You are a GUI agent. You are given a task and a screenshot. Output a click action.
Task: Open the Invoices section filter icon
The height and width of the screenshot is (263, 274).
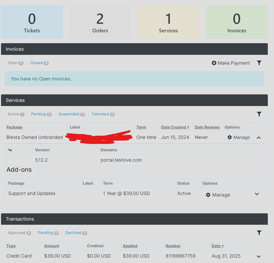(259, 63)
